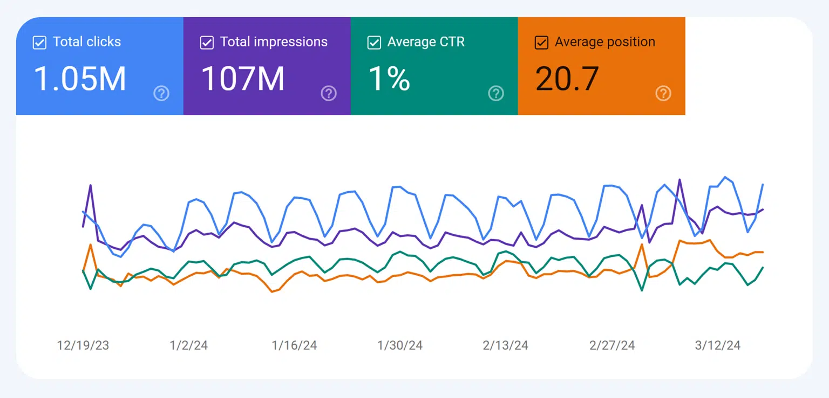Open the Average position help tooltip icon

click(663, 93)
